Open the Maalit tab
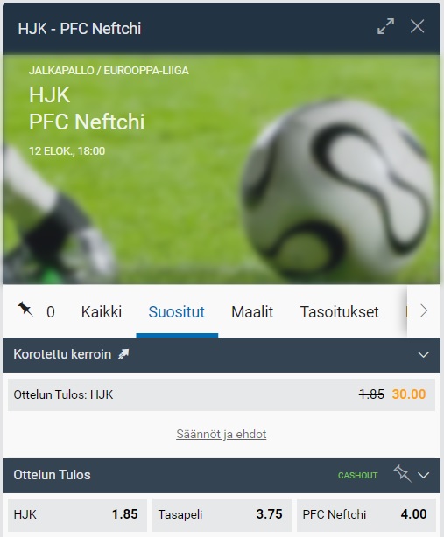444x537 pixels. pyautogui.click(x=252, y=311)
